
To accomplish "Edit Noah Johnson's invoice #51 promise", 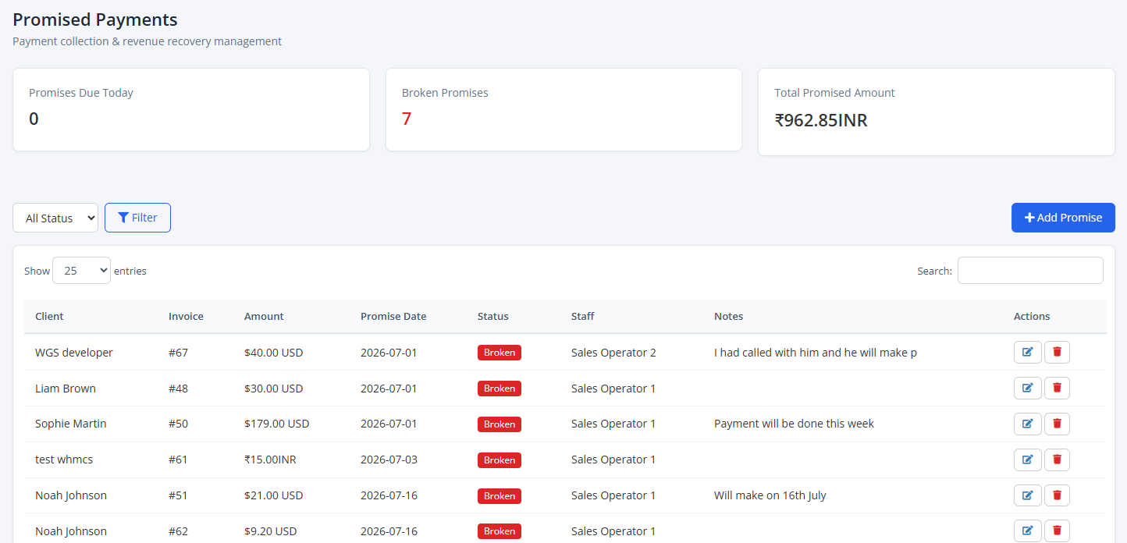I will 1027,495.
